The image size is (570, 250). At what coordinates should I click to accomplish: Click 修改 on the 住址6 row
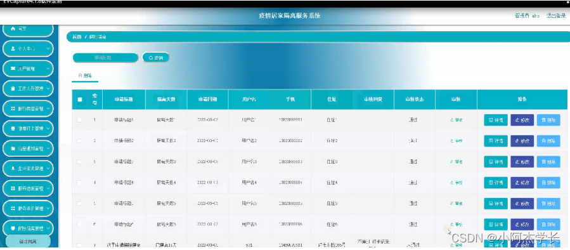tap(522, 225)
